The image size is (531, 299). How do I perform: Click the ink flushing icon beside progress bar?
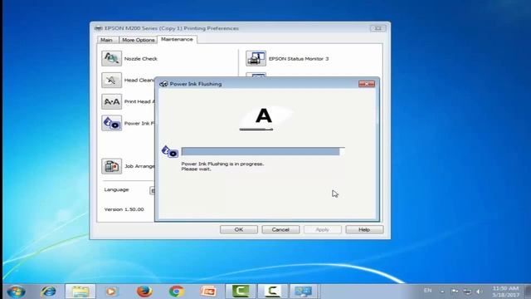(x=170, y=151)
